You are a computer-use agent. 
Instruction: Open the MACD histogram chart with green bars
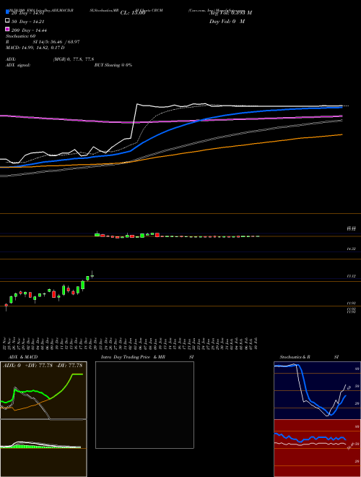click(43, 448)
